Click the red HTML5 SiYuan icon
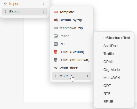 pos(56,52)
